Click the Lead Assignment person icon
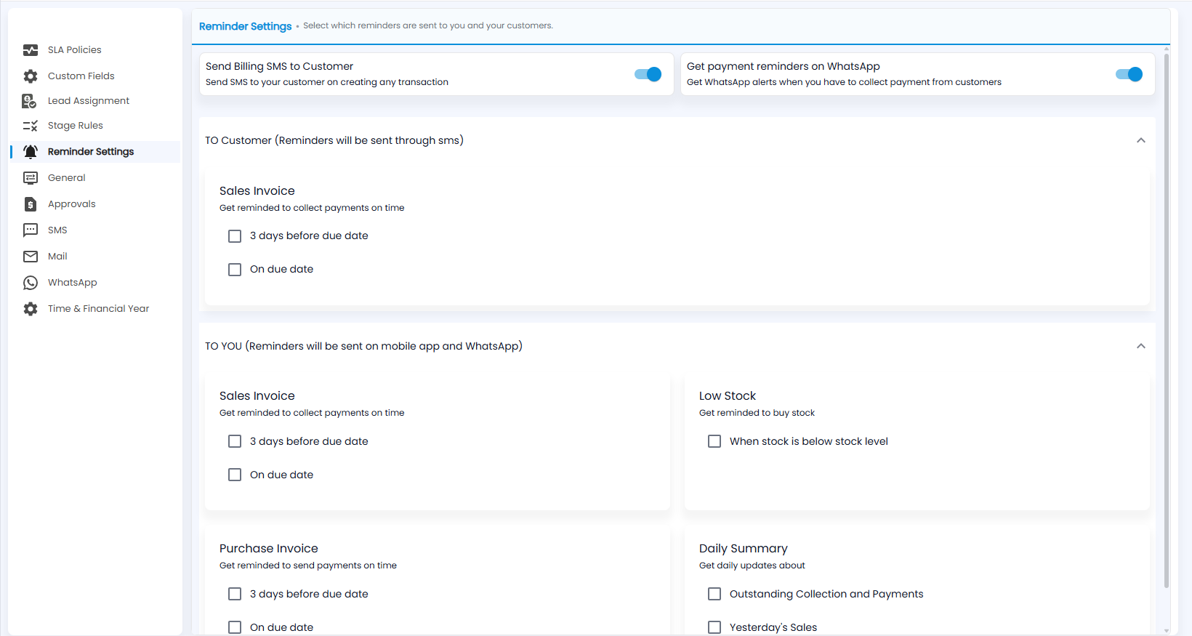The width and height of the screenshot is (1192, 636). (30, 101)
